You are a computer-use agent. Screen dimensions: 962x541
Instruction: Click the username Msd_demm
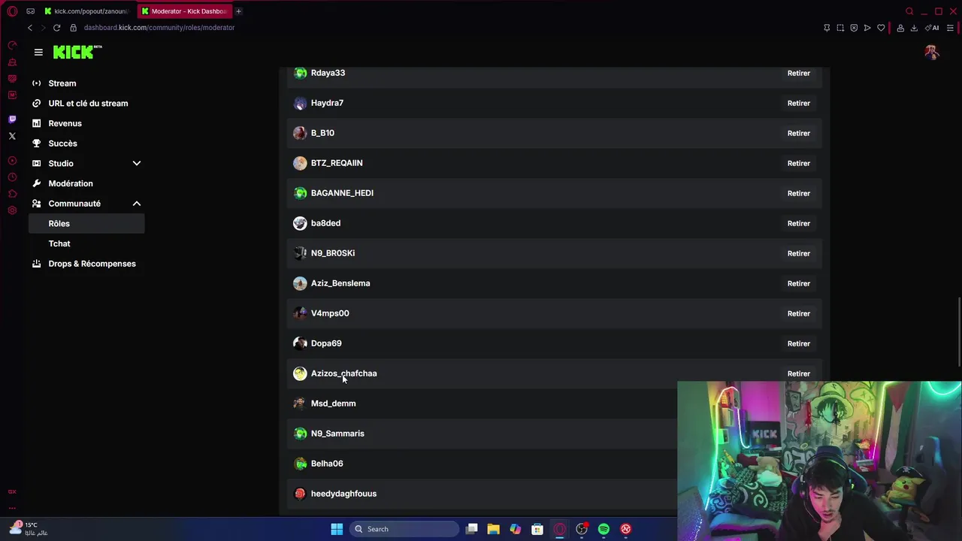tap(333, 403)
